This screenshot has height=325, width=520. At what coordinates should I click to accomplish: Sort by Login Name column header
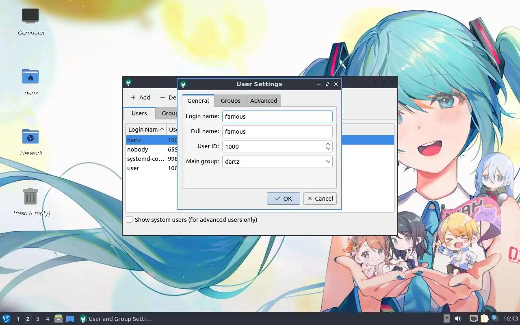click(146, 129)
